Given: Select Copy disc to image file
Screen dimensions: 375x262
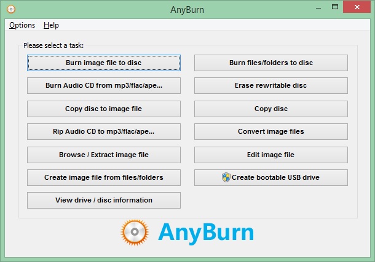Looking at the screenshot, I should (104, 109).
